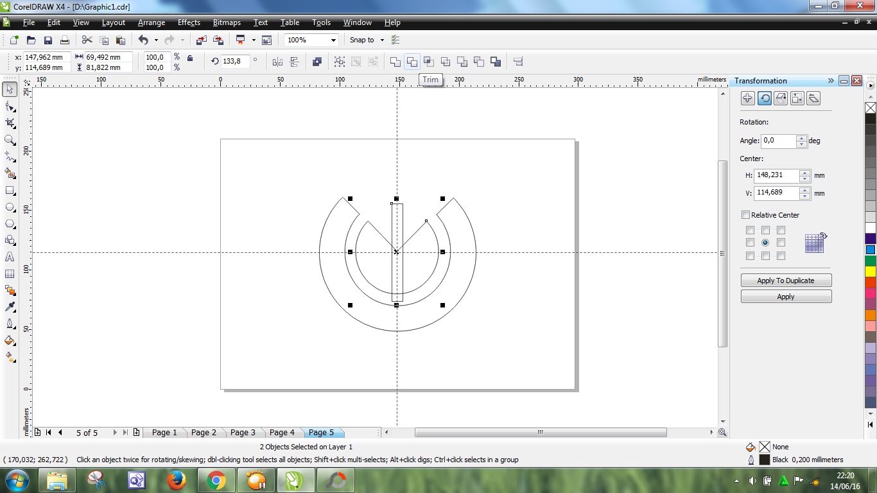877x493 pixels.
Task: Collapse docker with double-arrow chevron
Action: [831, 80]
